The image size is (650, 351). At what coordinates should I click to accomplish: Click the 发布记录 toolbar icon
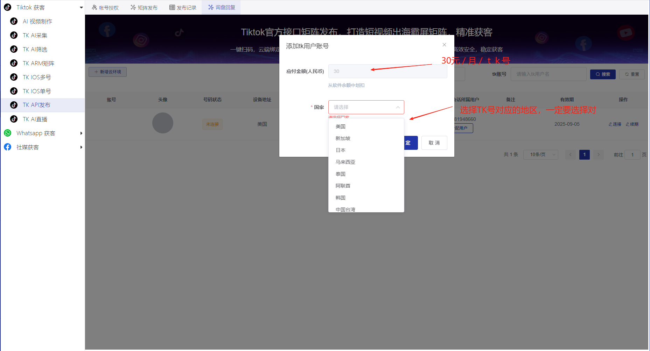click(172, 7)
